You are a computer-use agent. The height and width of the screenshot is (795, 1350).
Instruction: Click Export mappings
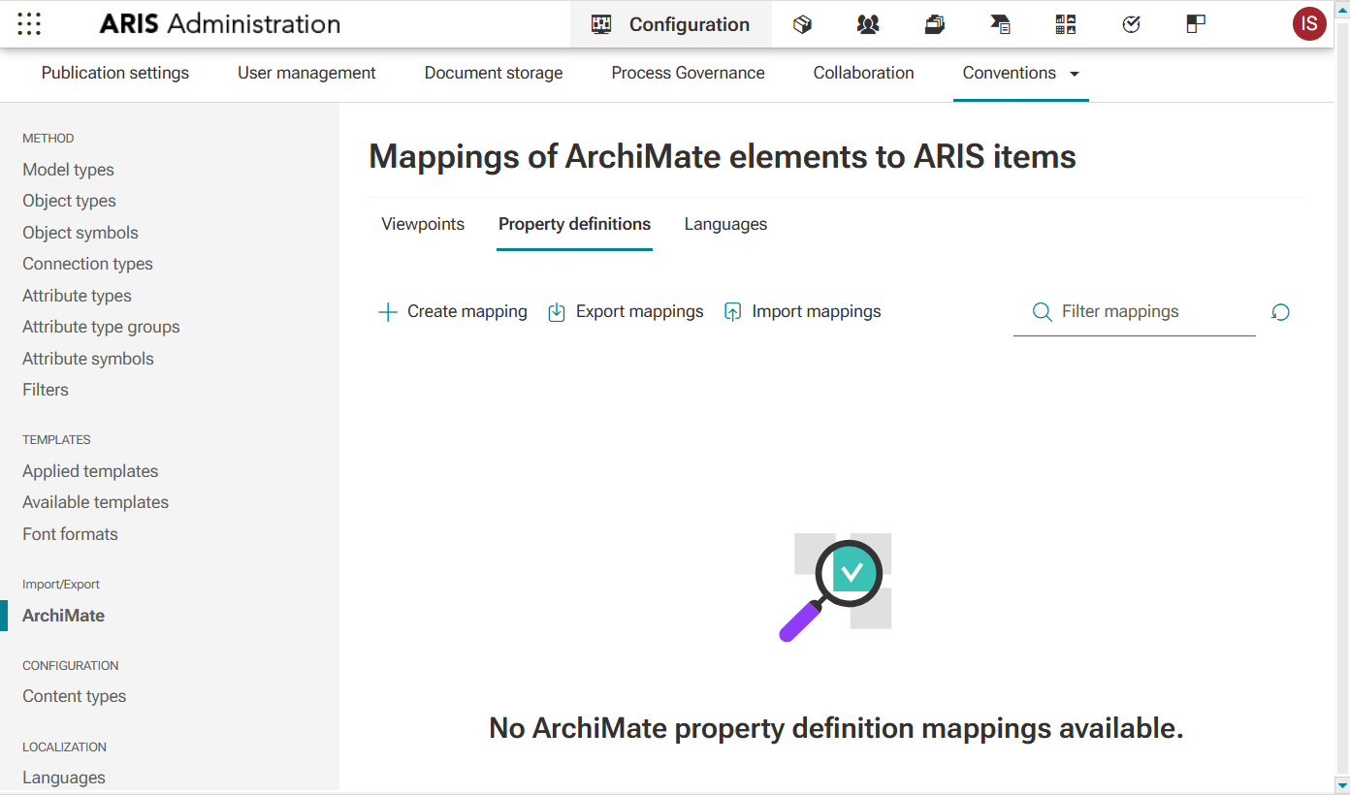click(x=625, y=311)
